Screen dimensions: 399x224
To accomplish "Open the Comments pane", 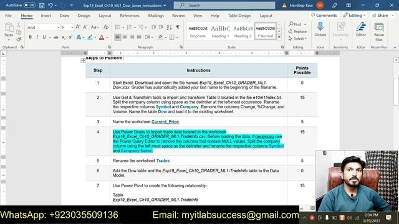I will pos(324,15).
